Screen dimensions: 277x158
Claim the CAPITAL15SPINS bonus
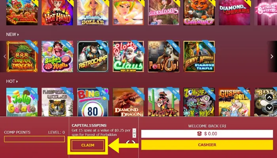pyautogui.click(x=88, y=145)
